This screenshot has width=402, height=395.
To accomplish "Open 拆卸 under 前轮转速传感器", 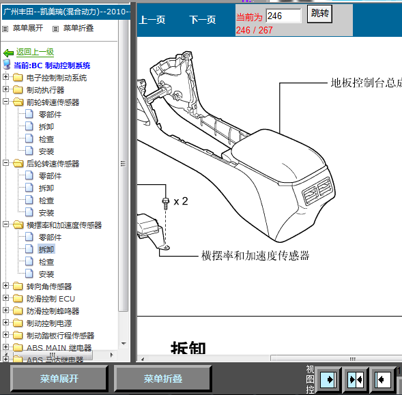I will pyautogui.click(x=46, y=127).
